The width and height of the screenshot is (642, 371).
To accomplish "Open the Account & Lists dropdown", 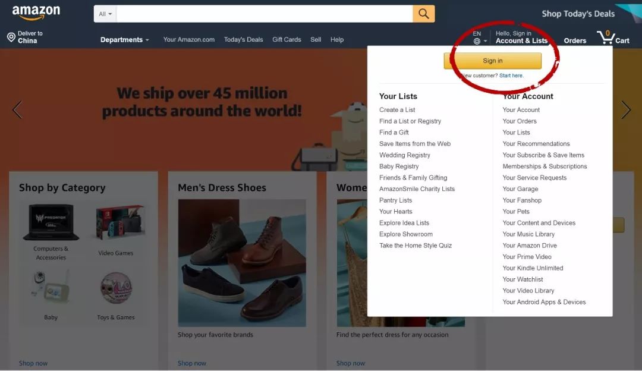I will (521, 40).
